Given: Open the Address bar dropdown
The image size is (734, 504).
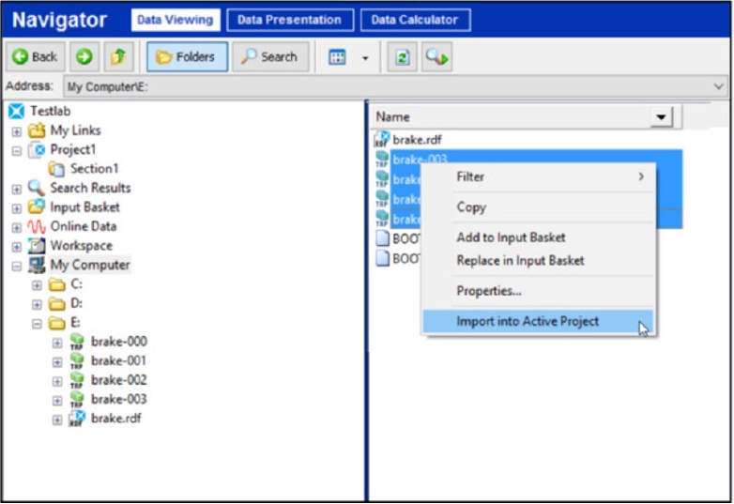Looking at the screenshot, I should pyautogui.click(x=719, y=86).
